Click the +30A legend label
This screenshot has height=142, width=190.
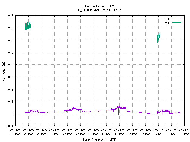167,19
